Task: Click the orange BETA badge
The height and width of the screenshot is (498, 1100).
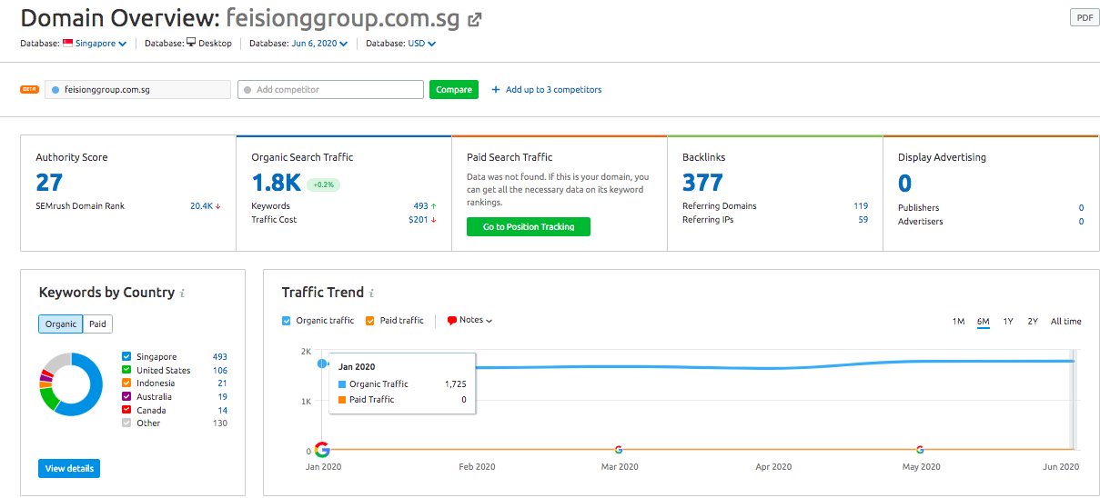Action: point(29,89)
